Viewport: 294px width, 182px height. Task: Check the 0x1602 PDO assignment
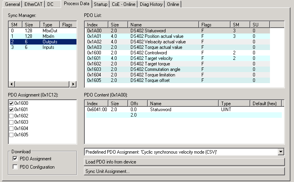coord(11,116)
